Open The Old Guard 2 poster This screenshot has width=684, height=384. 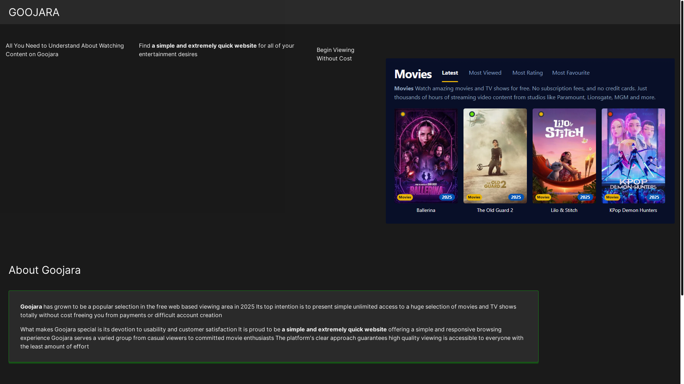coord(495,156)
